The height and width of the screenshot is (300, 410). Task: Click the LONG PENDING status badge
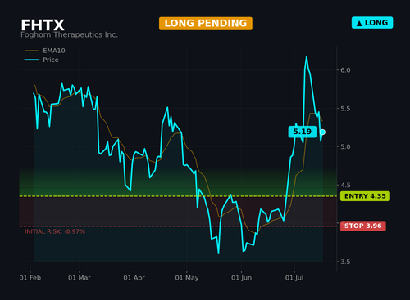tap(206, 24)
